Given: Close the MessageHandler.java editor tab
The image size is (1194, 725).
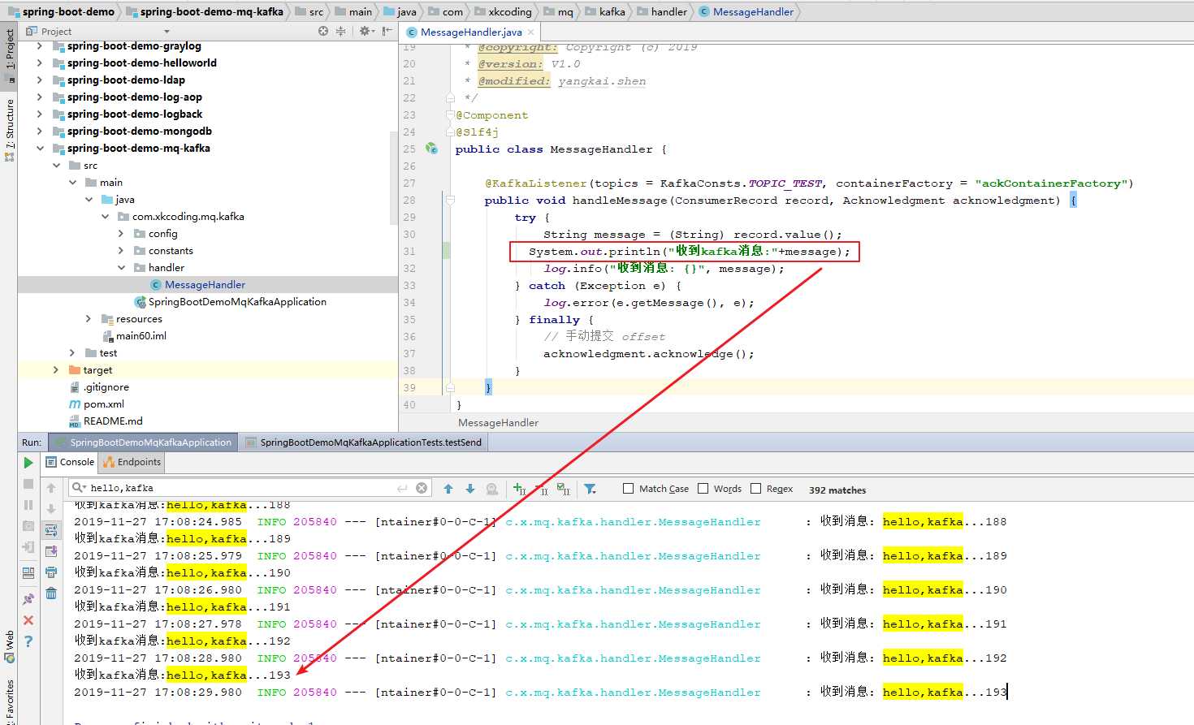Looking at the screenshot, I should (x=531, y=32).
